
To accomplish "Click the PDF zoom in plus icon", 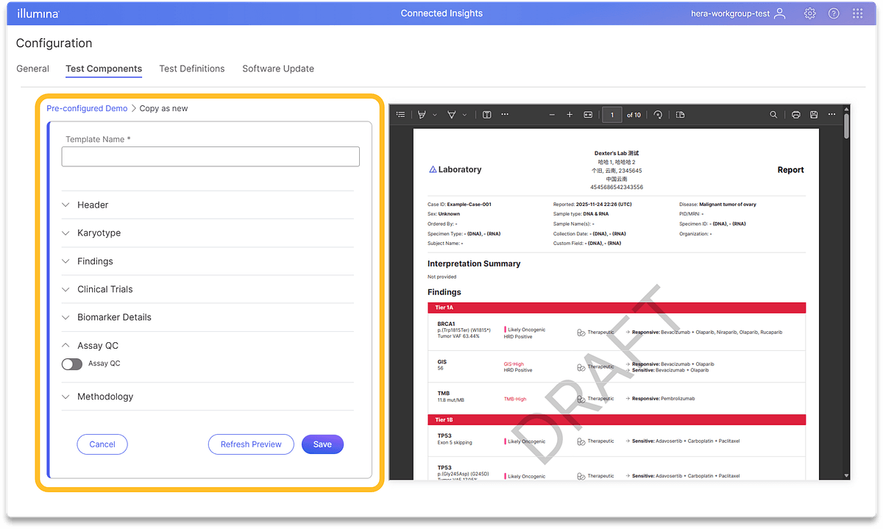I will pos(570,115).
